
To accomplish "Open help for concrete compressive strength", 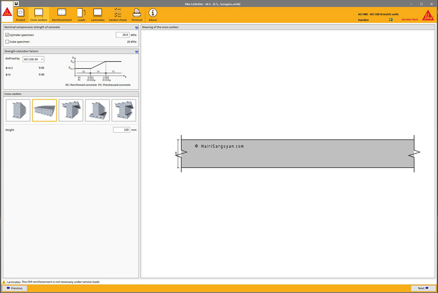I will click(137, 27).
